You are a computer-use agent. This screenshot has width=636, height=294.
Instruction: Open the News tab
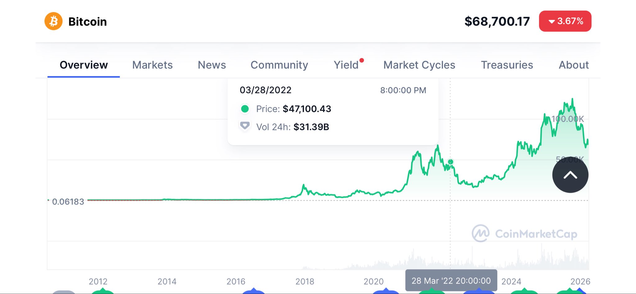(212, 65)
